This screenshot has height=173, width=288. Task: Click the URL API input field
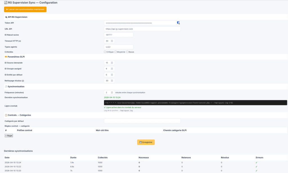click(x=142, y=29)
